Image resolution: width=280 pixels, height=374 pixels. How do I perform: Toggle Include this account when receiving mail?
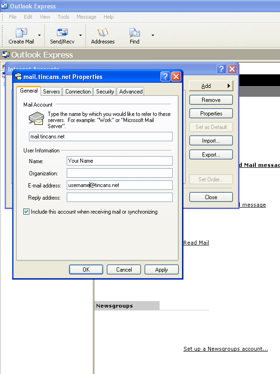coord(26,212)
